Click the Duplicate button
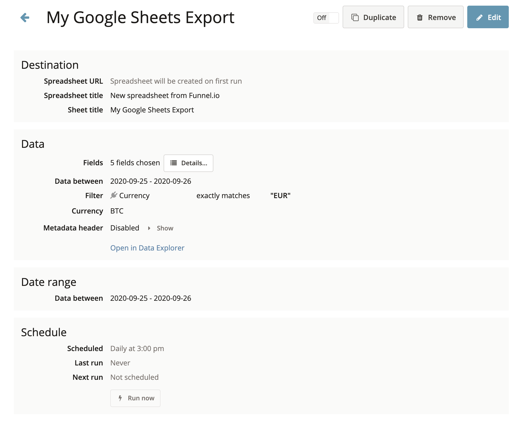 tap(373, 17)
